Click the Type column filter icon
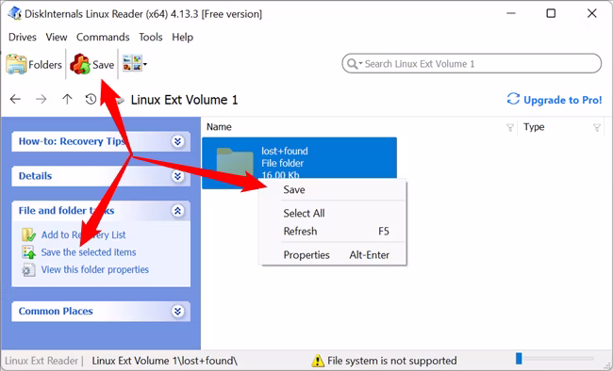613x371 pixels. [597, 127]
